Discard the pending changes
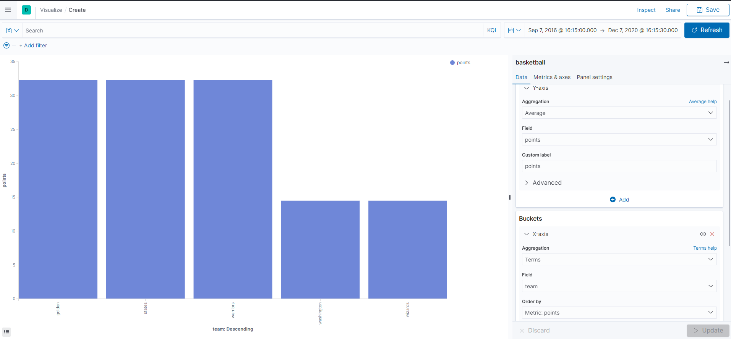The height and width of the screenshot is (339, 731). click(x=535, y=331)
